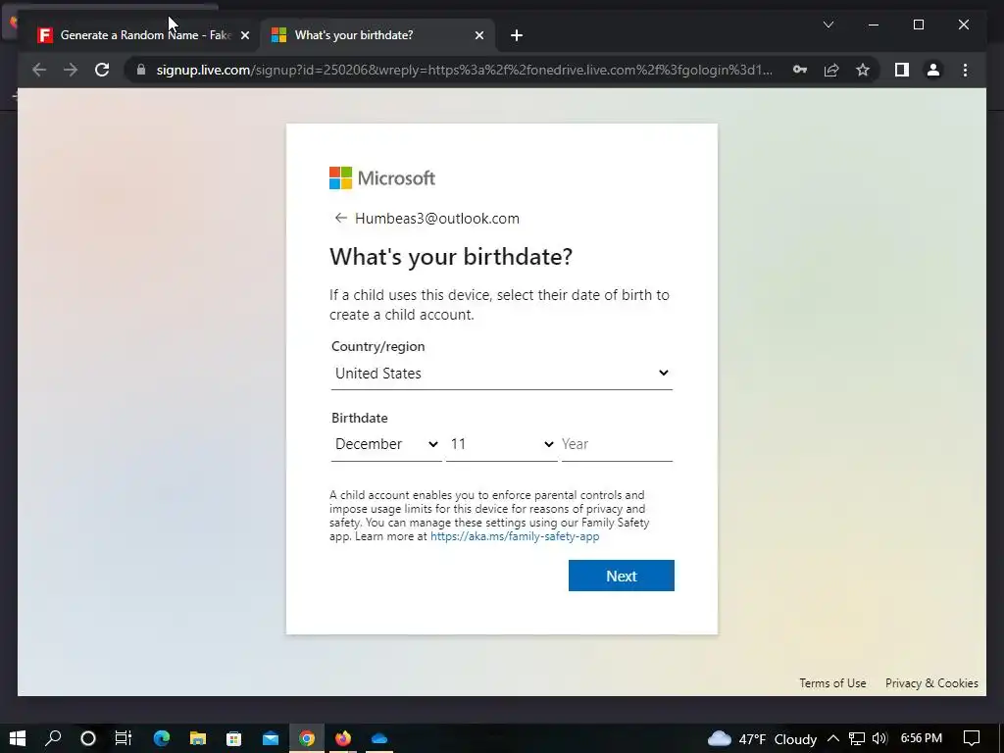Open the family-safety-app link

pos(515,536)
